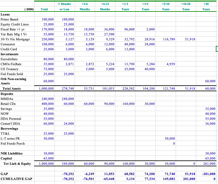Viewport: 218px width, 184px height.
Task: Select the Retail CDs label
Action: [8, 104]
